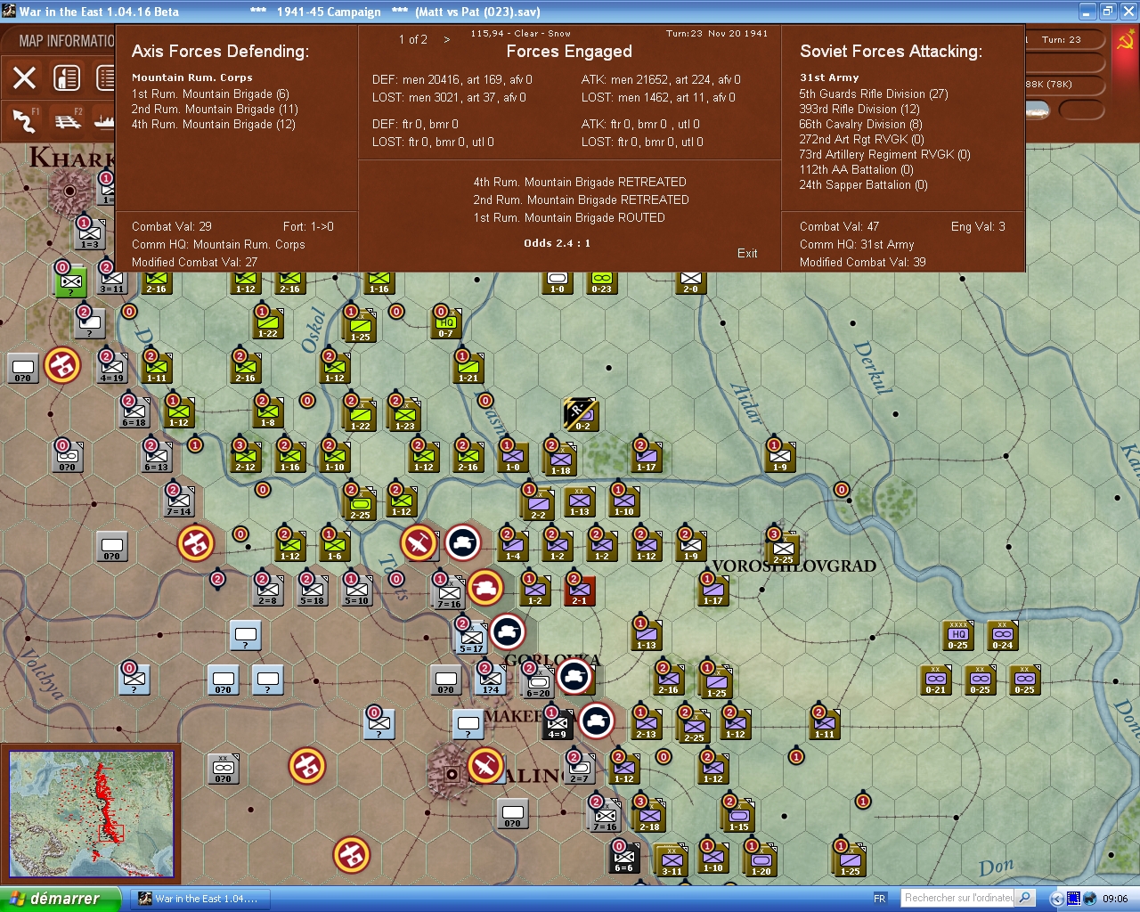
Task: Select the 1-21 unit counter
Action: 468,368
